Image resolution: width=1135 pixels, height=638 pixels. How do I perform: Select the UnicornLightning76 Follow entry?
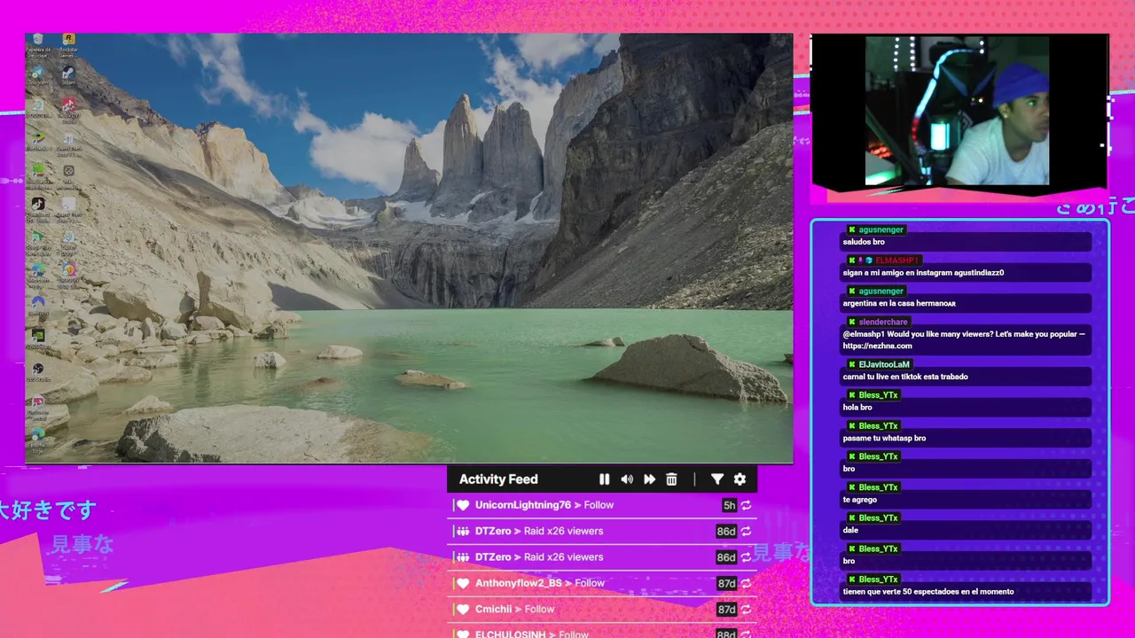602,505
